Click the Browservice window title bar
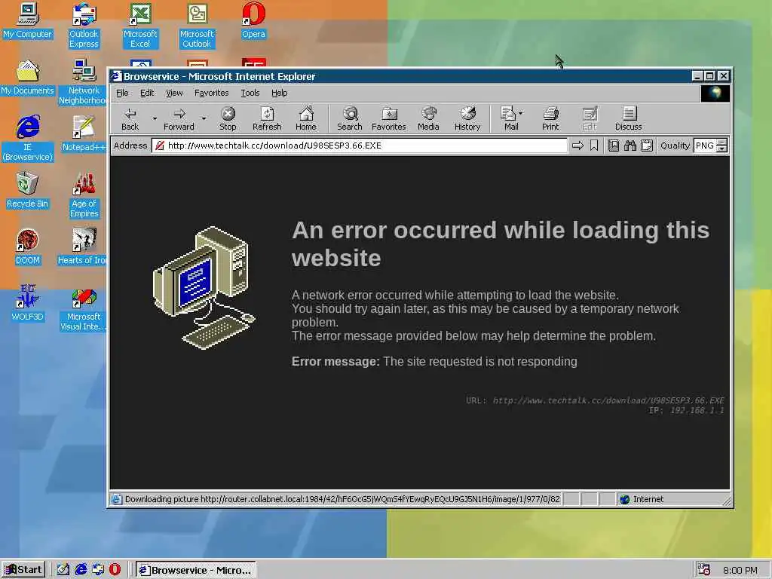772x579 pixels. (x=399, y=76)
